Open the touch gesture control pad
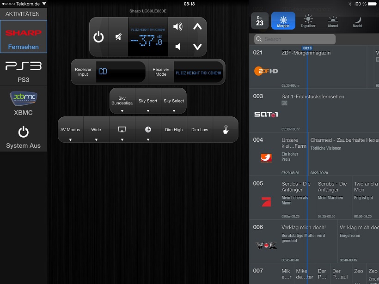Image resolution: width=379 pixels, height=284 pixels. tap(226, 130)
